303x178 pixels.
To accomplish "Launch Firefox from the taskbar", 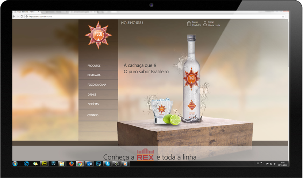I will [71, 164].
